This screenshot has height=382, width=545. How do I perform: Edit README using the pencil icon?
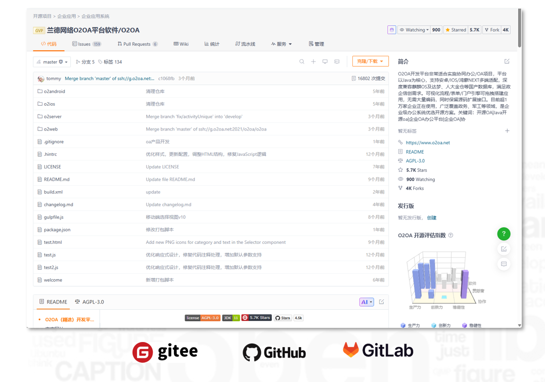tap(382, 302)
